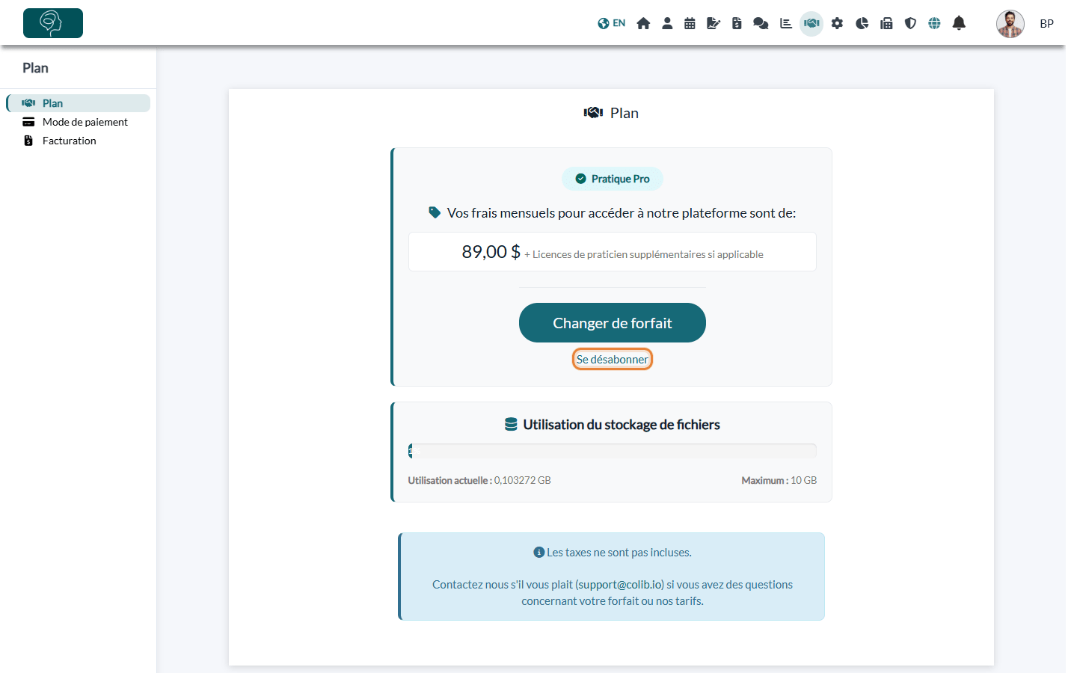1077x673 pixels.
Task: Open the pie chart statistics icon
Action: (862, 23)
